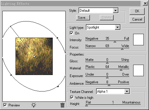Click the Ambience slider triangle handle

coord(109,85)
